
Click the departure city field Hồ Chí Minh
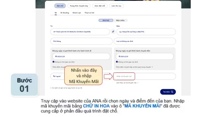(80, 32)
